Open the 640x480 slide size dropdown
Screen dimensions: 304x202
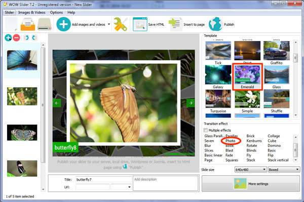250,170
